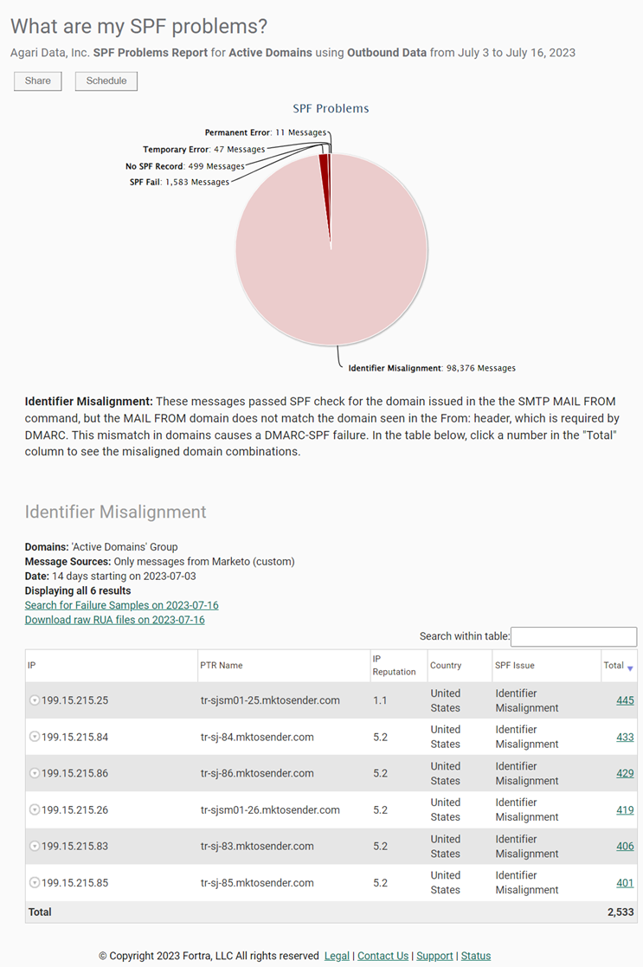Click the Temporary Error 47 Messages label
The image size is (643, 967).
point(204,149)
